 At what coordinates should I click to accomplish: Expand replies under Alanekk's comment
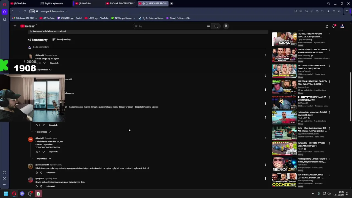(x=43, y=70)
